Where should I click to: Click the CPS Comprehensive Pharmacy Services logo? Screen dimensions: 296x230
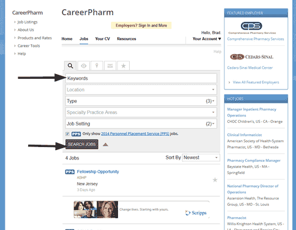(x=252, y=28)
